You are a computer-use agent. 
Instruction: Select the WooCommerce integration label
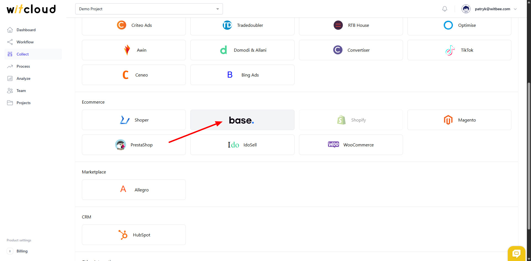click(358, 145)
